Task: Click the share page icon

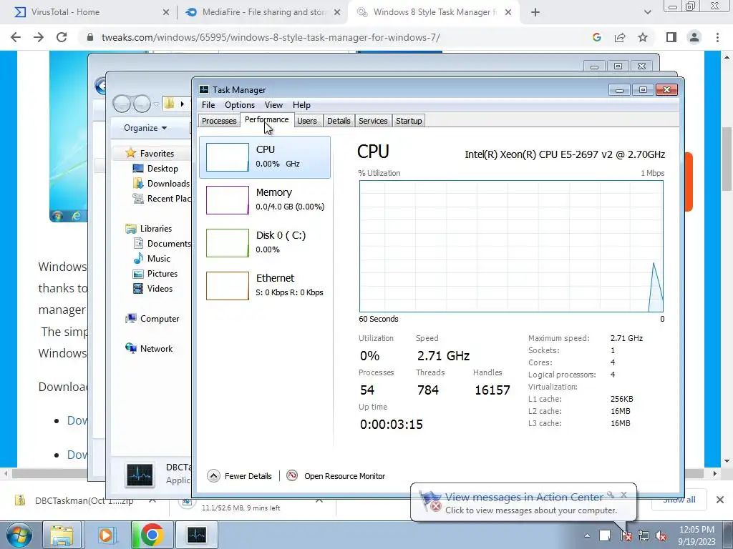Action: point(620,37)
